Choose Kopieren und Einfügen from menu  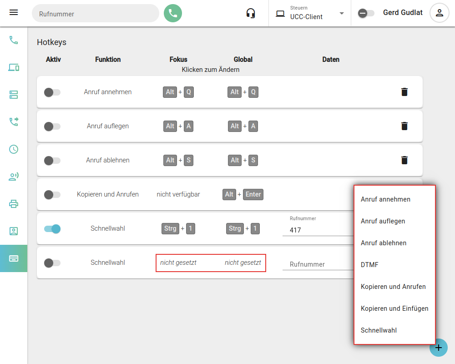394,308
